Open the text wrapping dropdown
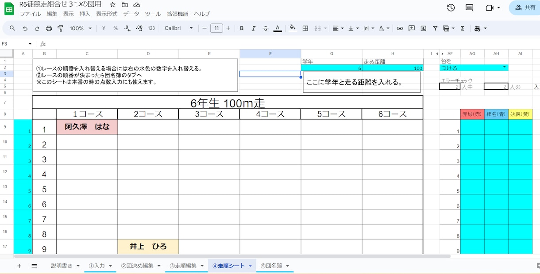The image size is (540, 274). [x=369, y=28]
